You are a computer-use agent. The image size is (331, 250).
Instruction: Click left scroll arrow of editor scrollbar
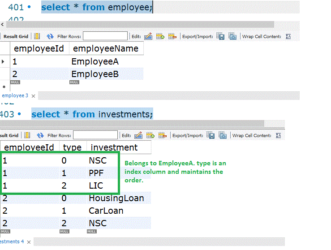(x=2, y=25)
